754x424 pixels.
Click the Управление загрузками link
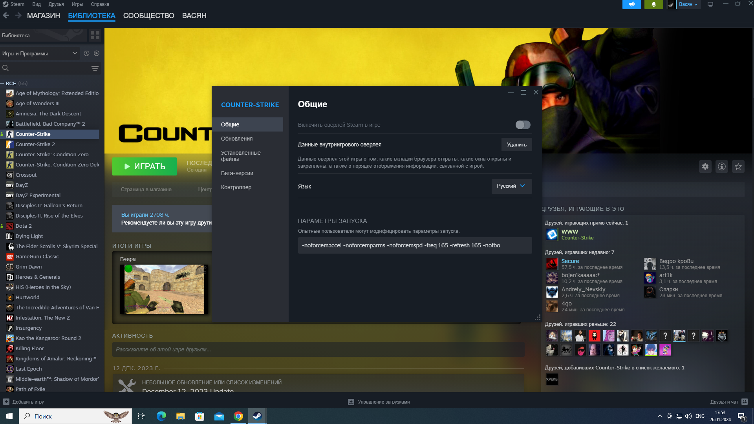(384, 402)
